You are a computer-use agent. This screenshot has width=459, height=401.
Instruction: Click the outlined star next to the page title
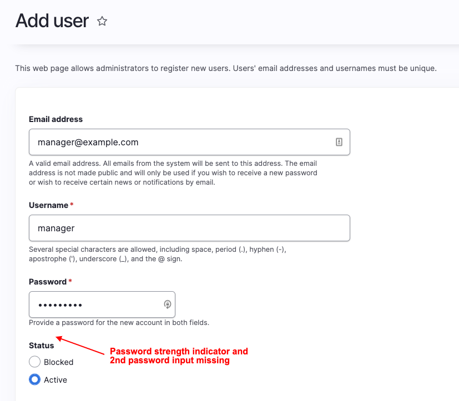pyautogui.click(x=102, y=21)
